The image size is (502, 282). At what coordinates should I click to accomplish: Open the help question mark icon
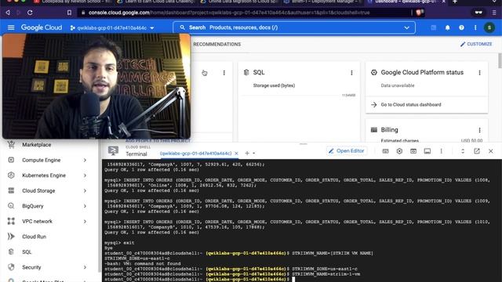[x=461, y=28]
